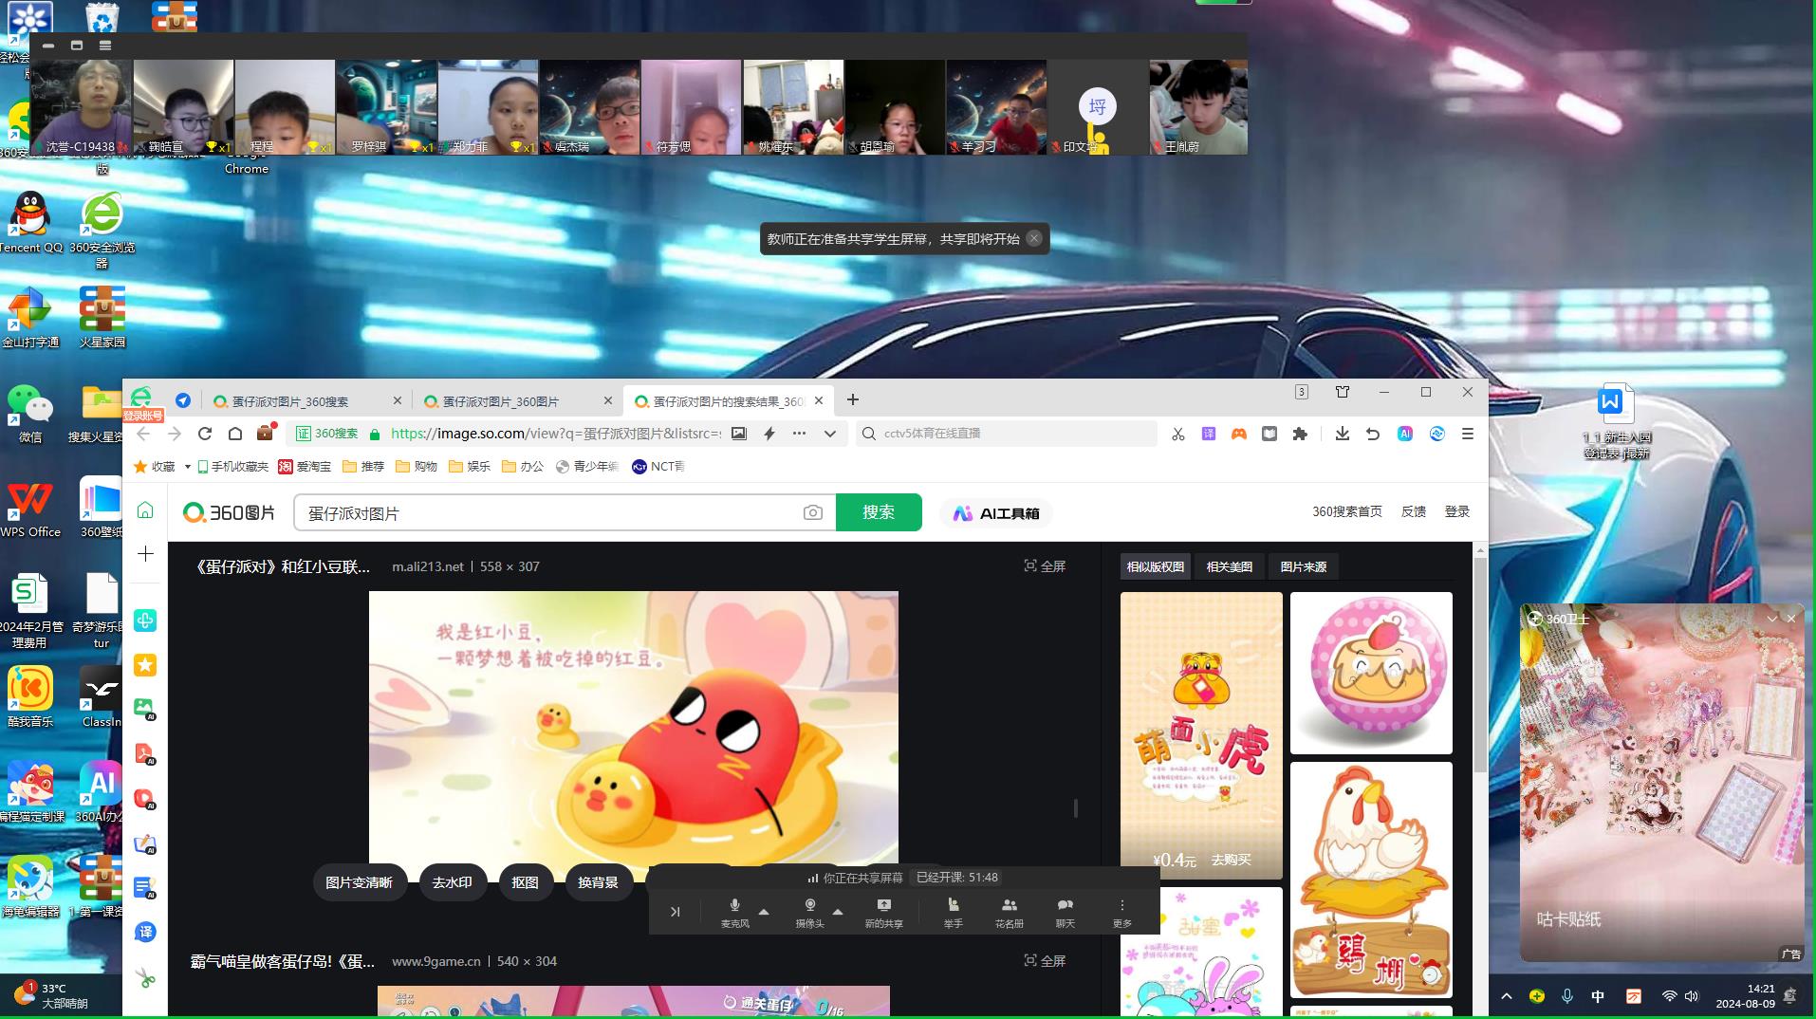Toggle fullscreen (全屏) for the 霸气喵皇 image
Image resolution: width=1816 pixels, height=1019 pixels.
click(x=1045, y=961)
